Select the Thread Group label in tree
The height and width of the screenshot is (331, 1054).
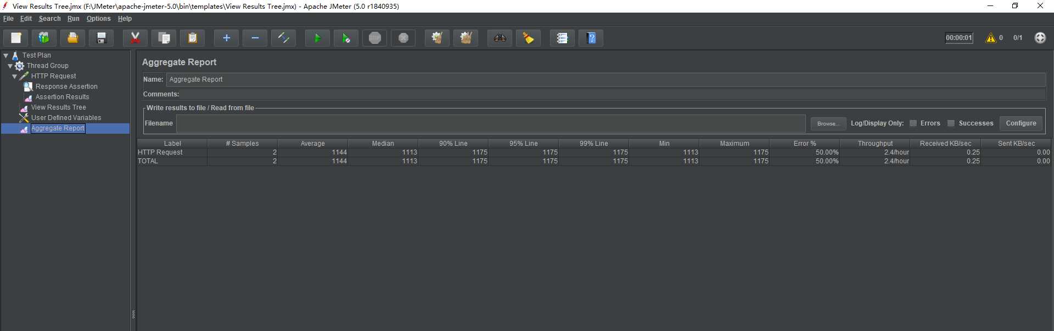coord(47,66)
